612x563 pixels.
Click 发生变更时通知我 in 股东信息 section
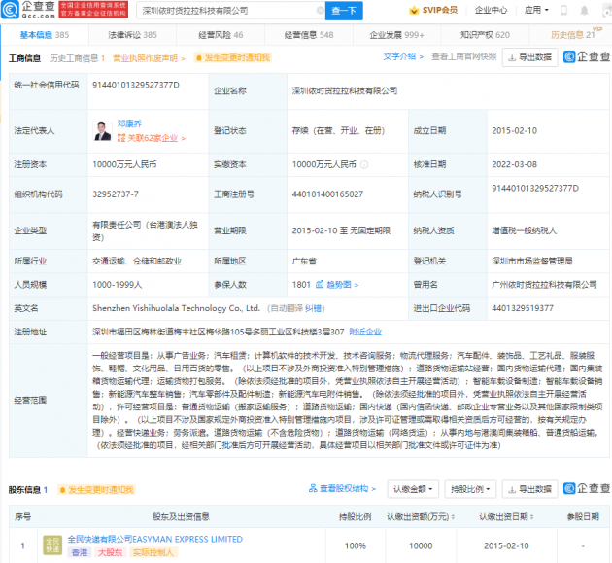pos(96,490)
